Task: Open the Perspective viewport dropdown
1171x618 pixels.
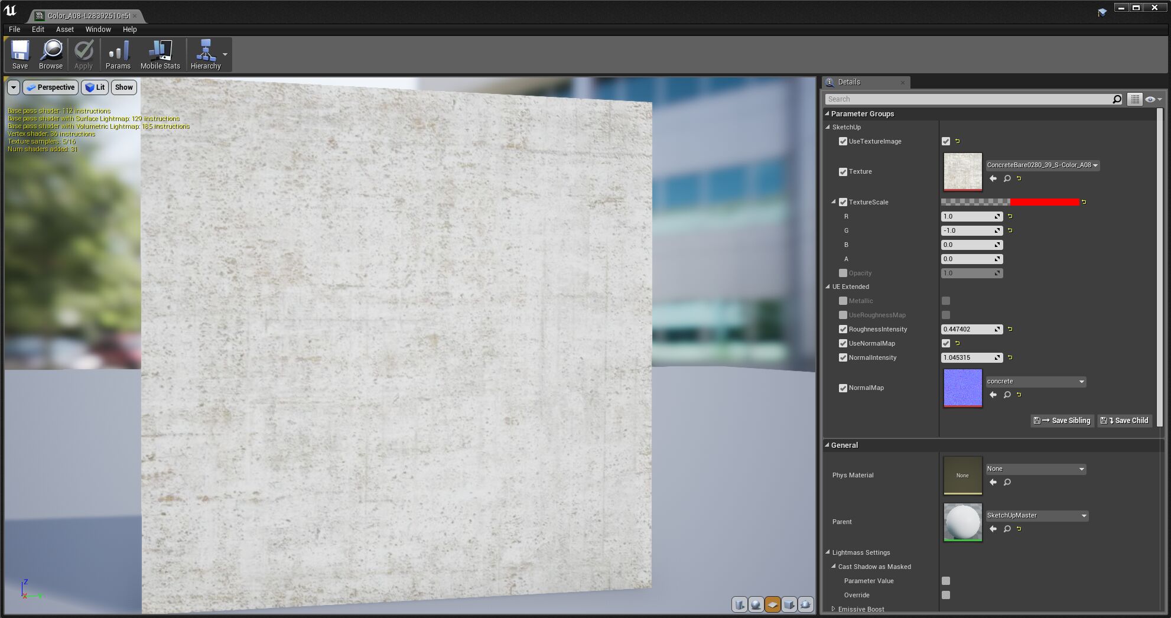Action: [x=51, y=87]
